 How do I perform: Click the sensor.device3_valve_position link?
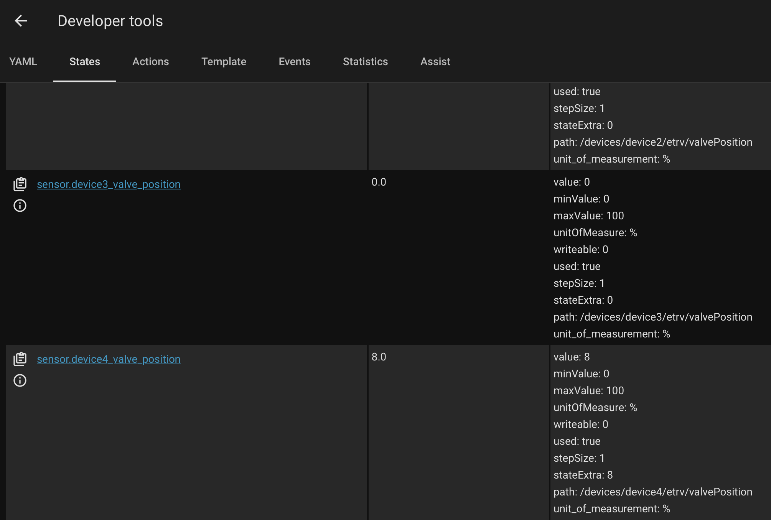point(109,184)
